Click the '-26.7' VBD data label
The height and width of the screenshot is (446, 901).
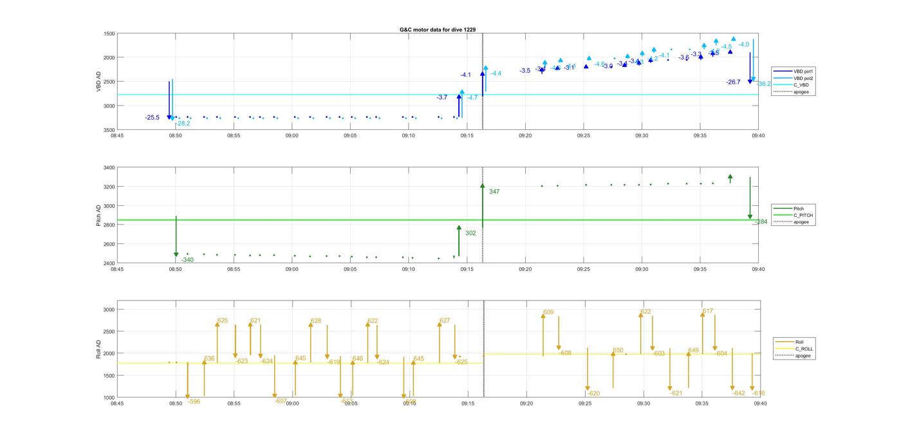click(734, 82)
